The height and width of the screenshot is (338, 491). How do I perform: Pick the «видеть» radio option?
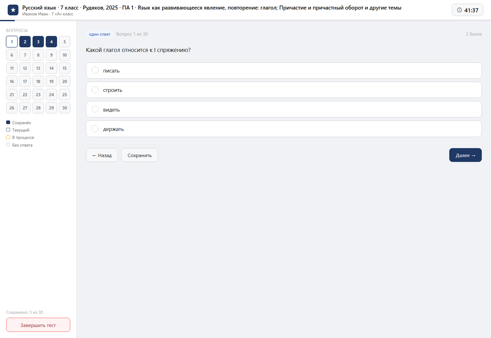[95, 109]
